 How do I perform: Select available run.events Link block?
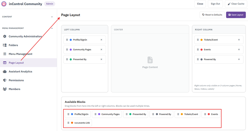79,123
